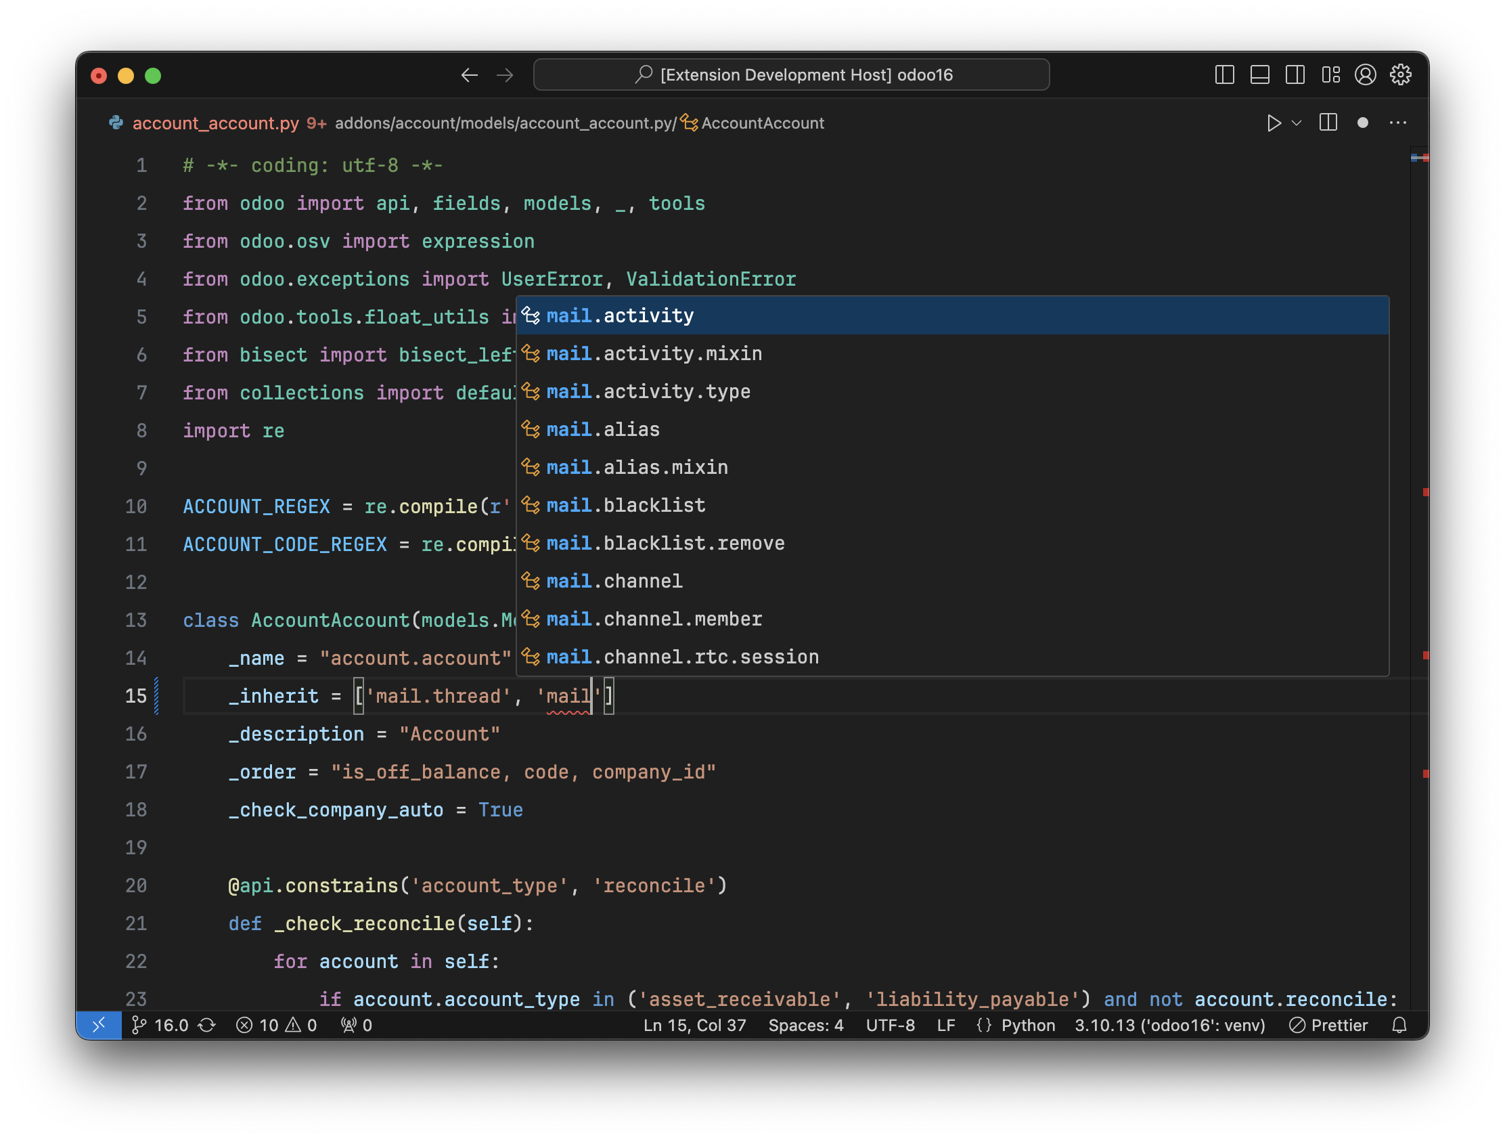This screenshot has width=1505, height=1140.
Task: Toggle the Primary Side Bar visibility
Action: [1224, 75]
